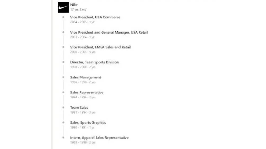This screenshot has width=266, height=149.
Task: Click the timeline bullet beside Sales Representative
Action: point(63,92)
